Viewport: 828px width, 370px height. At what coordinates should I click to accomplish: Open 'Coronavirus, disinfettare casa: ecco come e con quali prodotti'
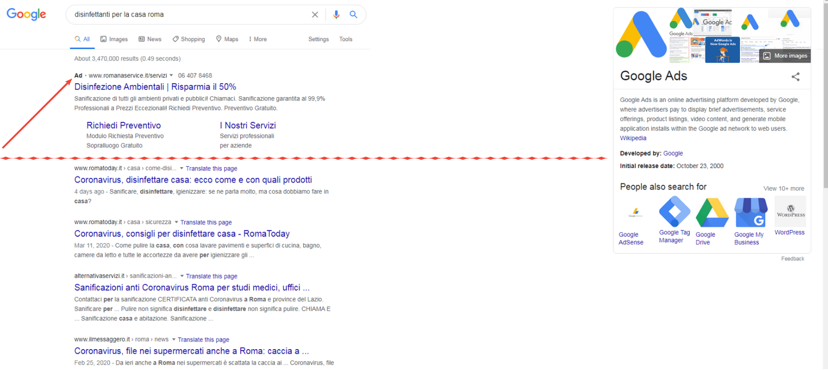click(x=193, y=180)
